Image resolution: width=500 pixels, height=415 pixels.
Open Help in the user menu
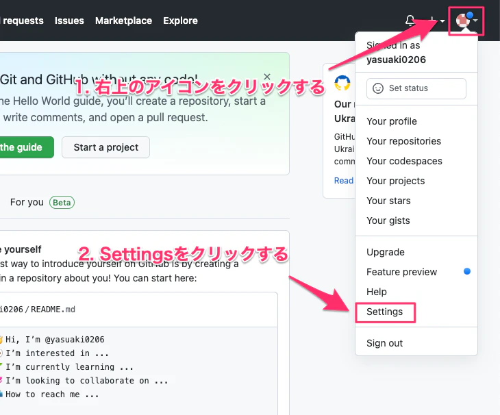tap(376, 292)
